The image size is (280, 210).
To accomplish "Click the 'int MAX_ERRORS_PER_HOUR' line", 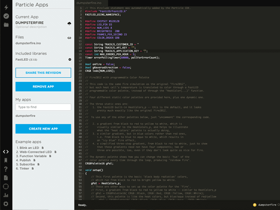I will pos(110,54).
